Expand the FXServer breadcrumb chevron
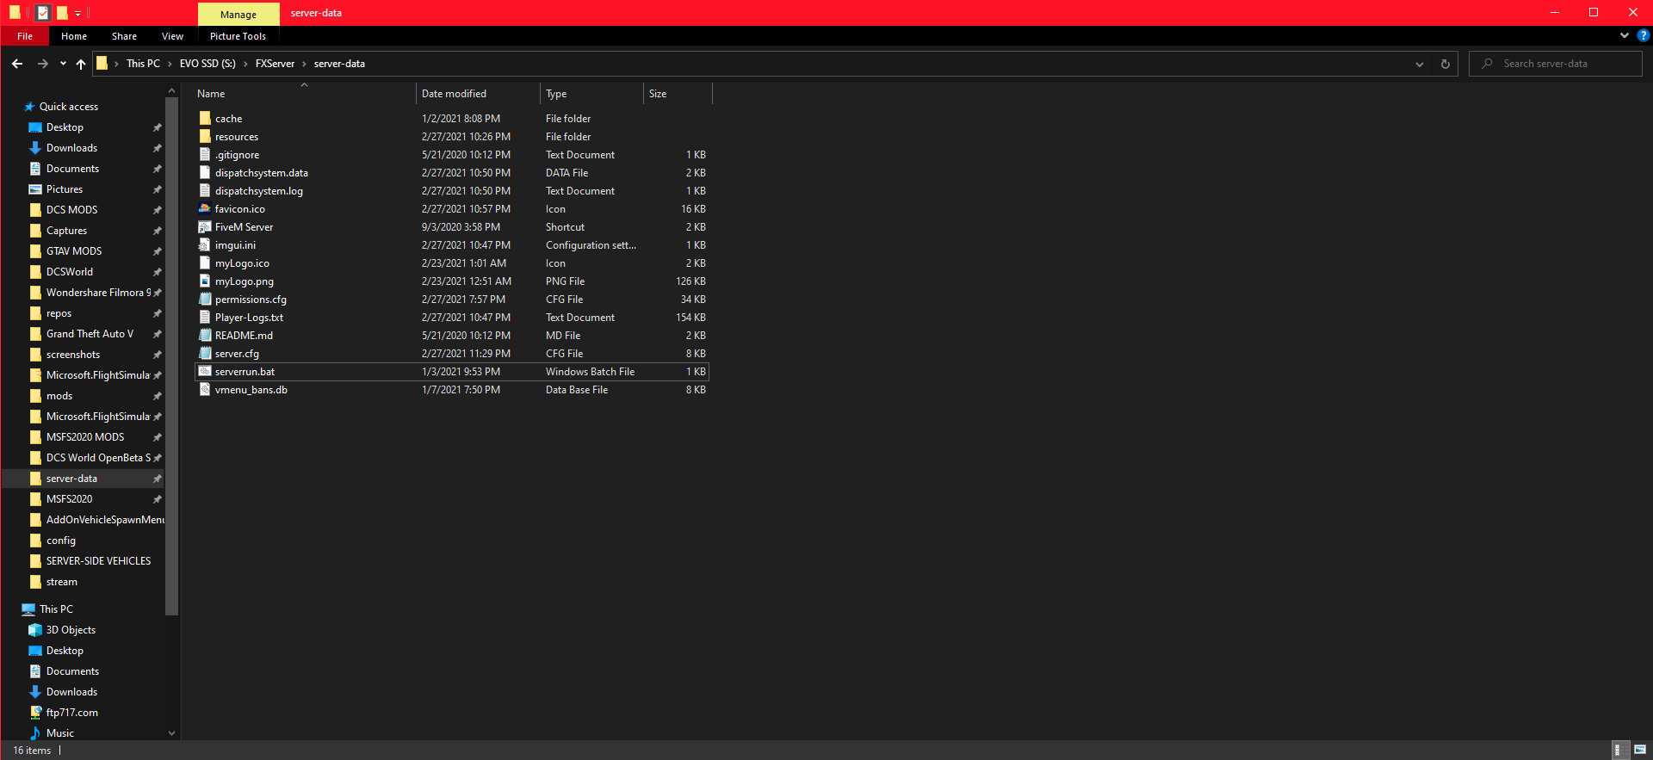1653x760 pixels. click(304, 64)
